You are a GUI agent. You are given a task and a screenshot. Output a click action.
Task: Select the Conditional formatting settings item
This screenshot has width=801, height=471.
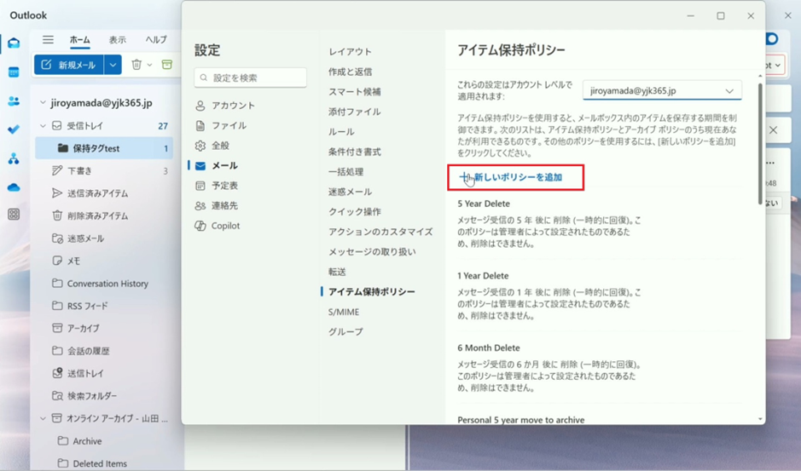[355, 152]
